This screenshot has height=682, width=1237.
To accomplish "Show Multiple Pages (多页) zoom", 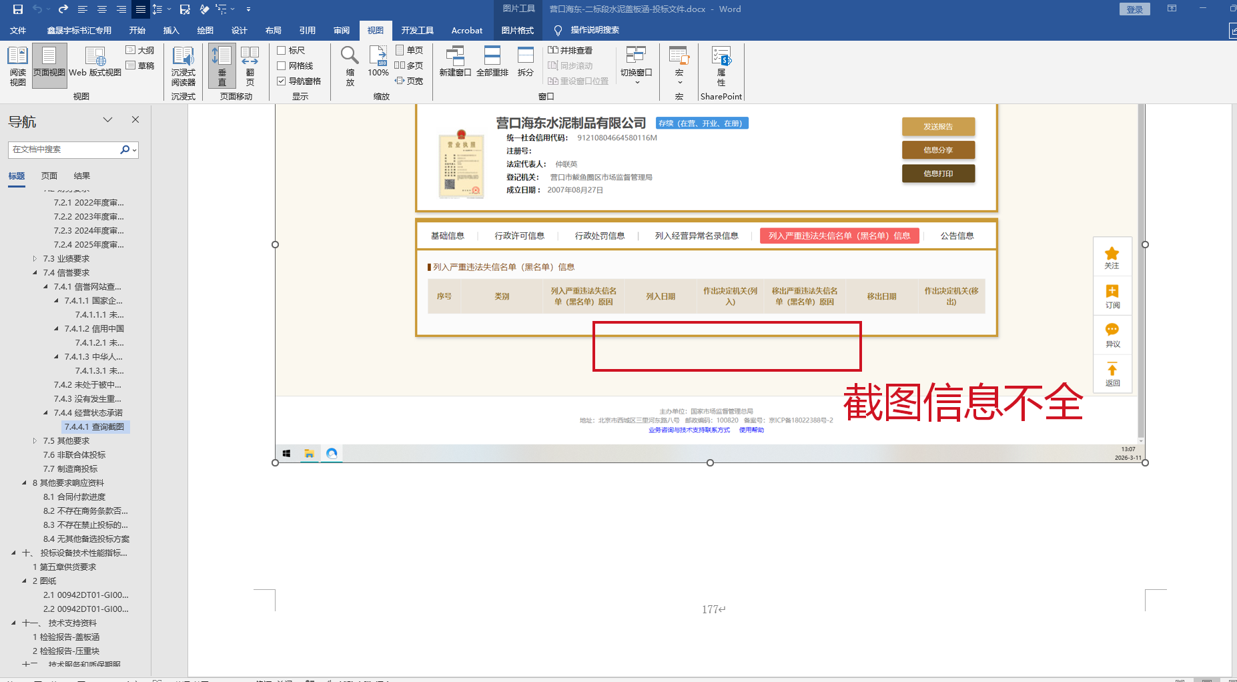I will 409,66.
